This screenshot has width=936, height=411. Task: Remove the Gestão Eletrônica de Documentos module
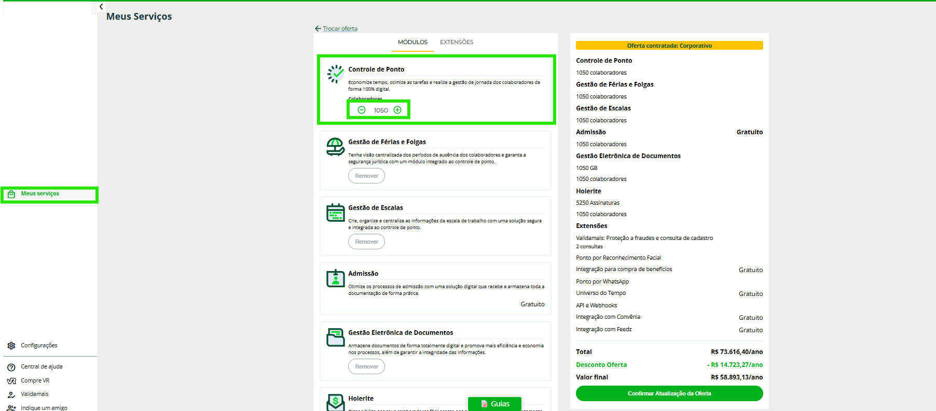coord(366,367)
